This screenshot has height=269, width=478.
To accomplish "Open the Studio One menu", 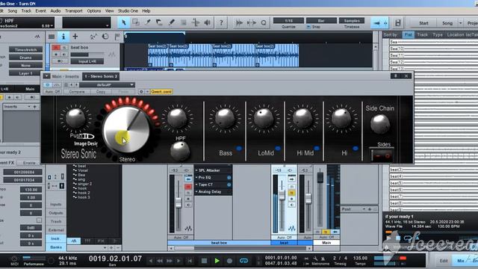I will 128,10.
